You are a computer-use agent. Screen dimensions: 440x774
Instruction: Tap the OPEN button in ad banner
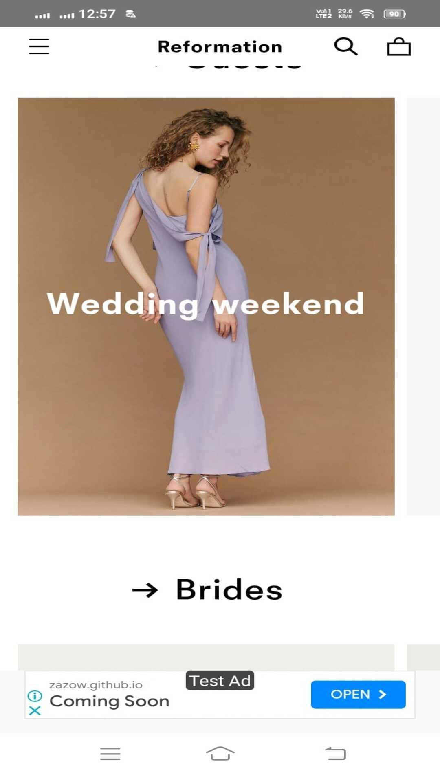click(x=358, y=694)
